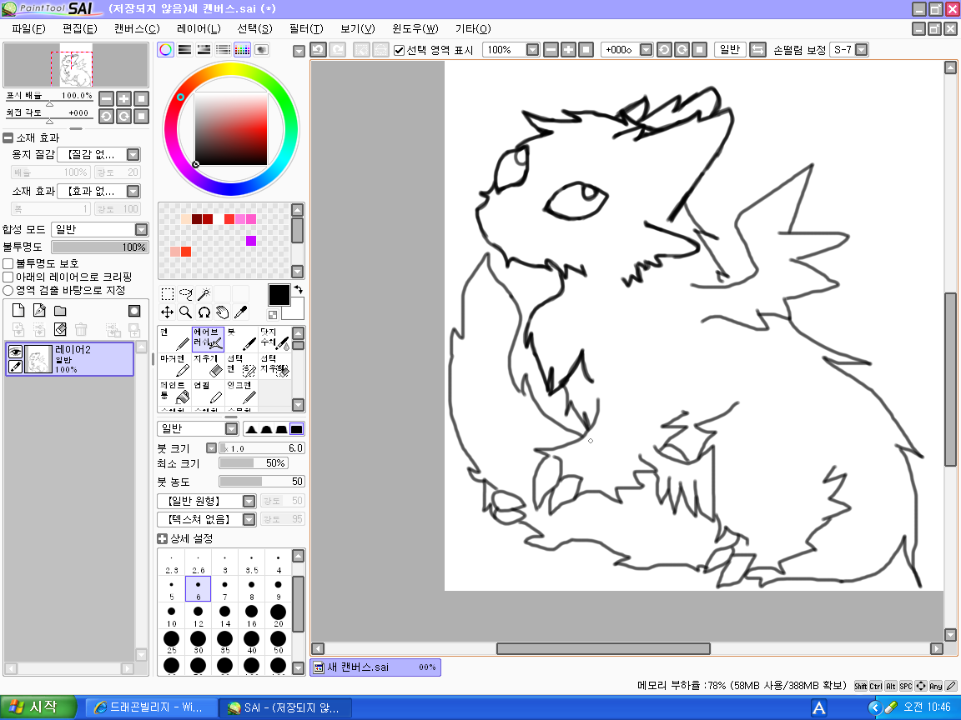Image resolution: width=961 pixels, height=720 pixels.
Task: Select the 잉크펜 ink pen tool
Action: click(x=241, y=392)
